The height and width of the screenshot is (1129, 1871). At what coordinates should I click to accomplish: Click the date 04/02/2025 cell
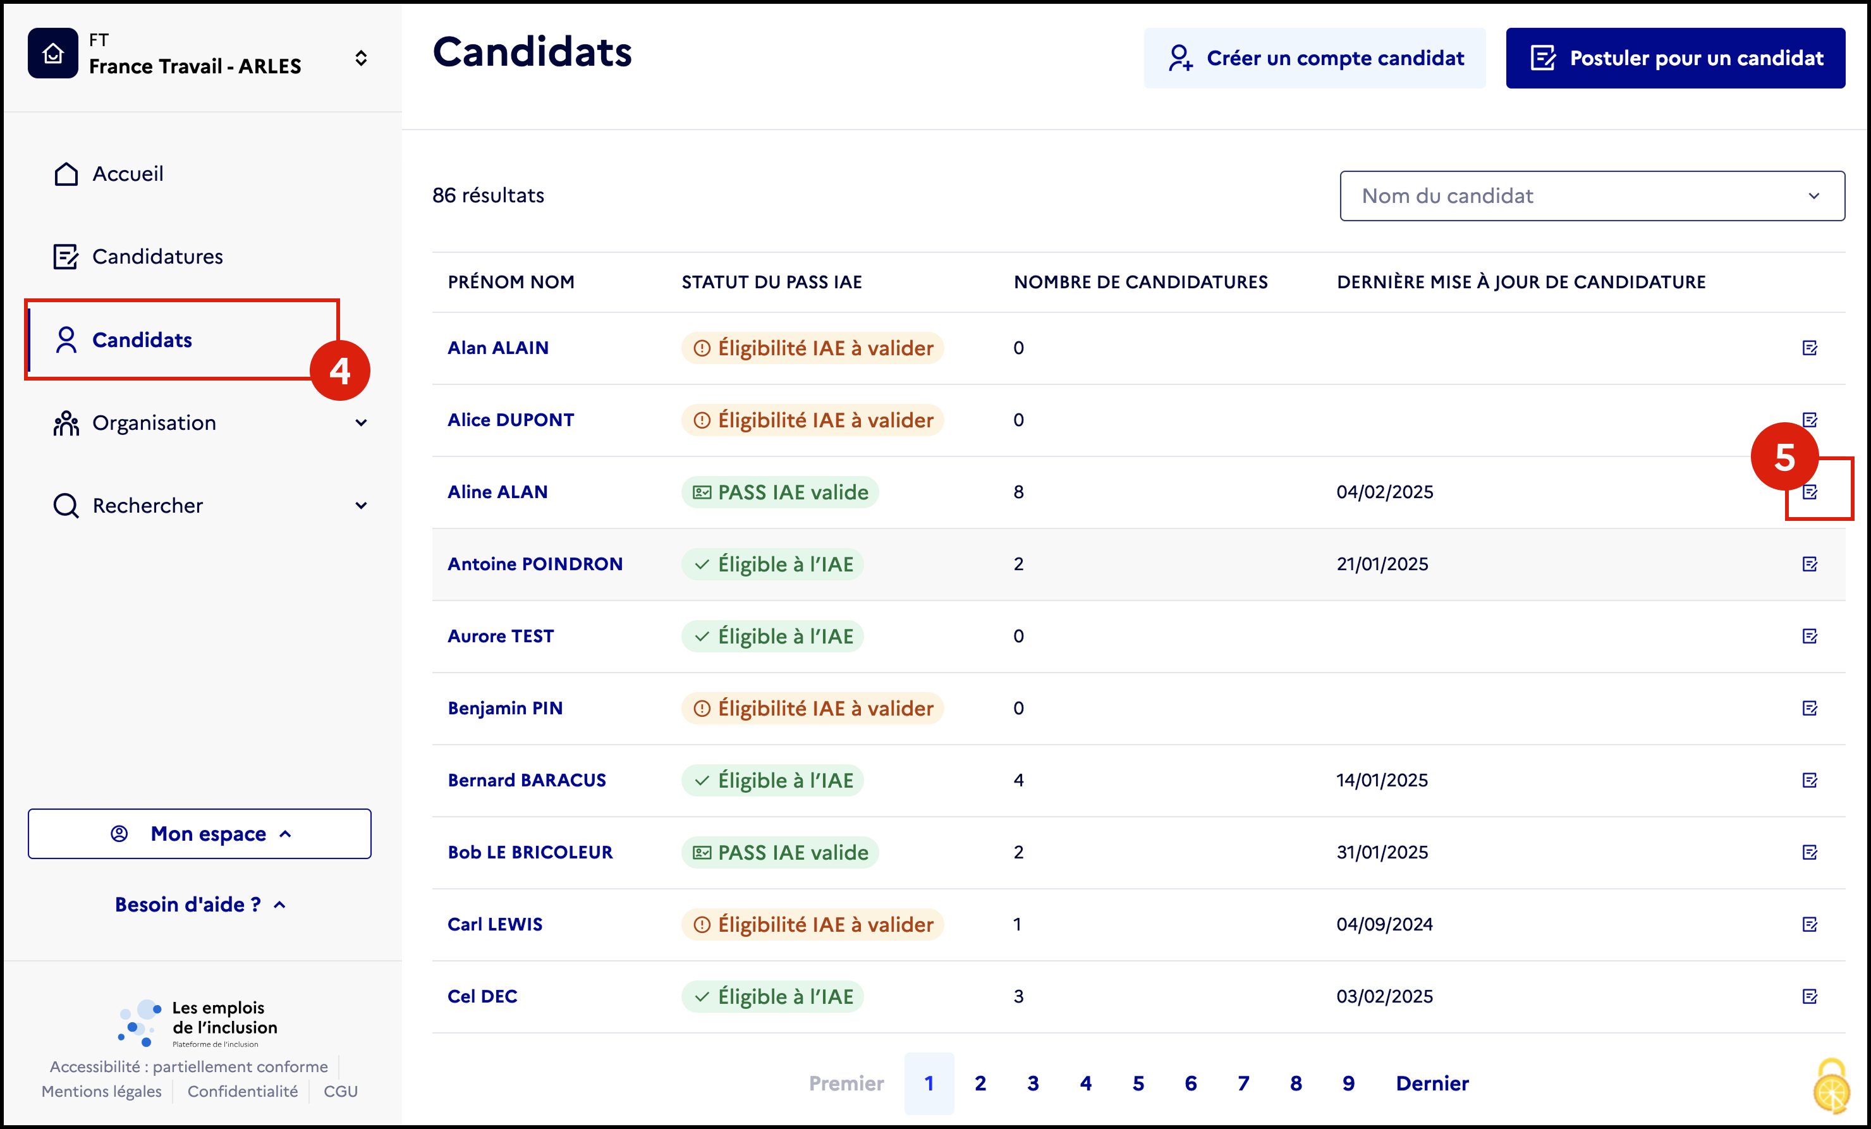point(1385,492)
